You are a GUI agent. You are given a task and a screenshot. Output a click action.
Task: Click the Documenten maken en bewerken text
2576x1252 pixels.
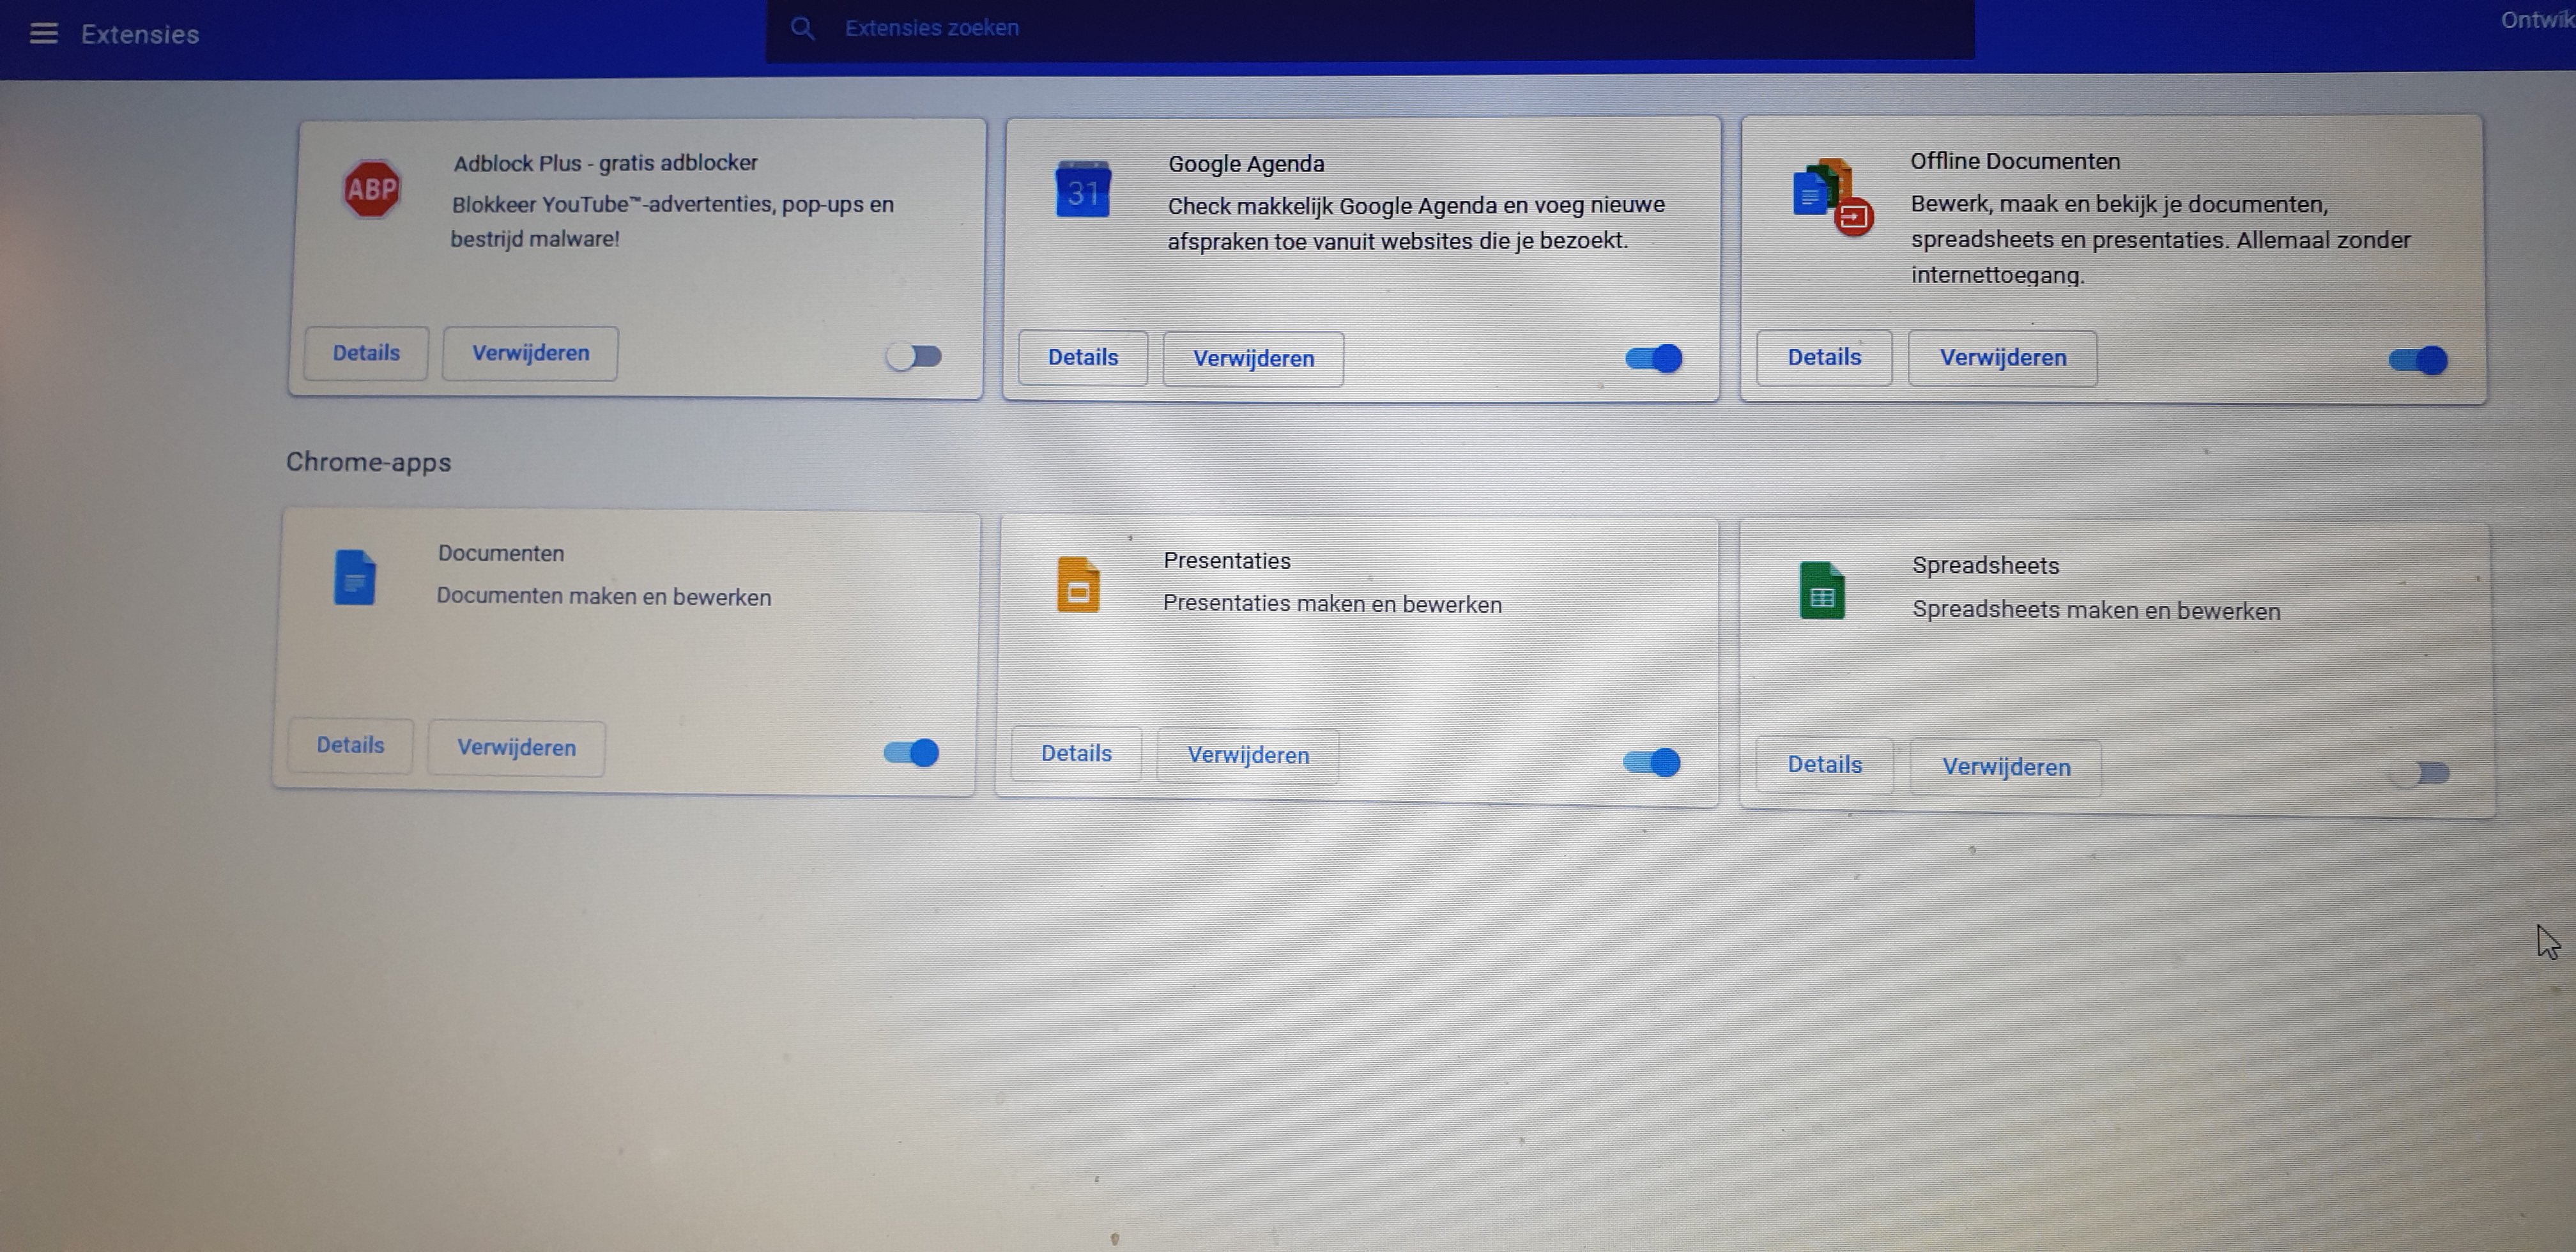tap(604, 597)
